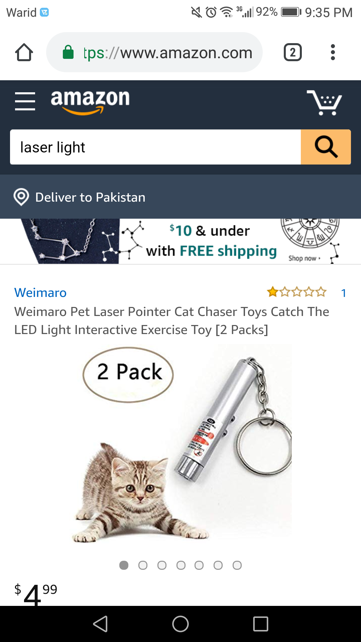361x642 pixels.
Task: Tap the Amazon logo
Action: (x=90, y=102)
